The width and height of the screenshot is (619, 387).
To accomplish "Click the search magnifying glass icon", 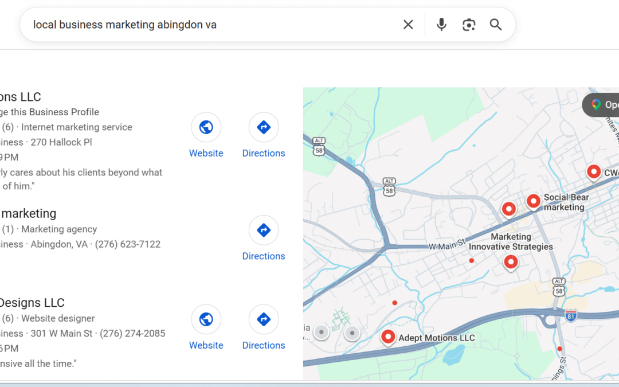I will click(495, 25).
